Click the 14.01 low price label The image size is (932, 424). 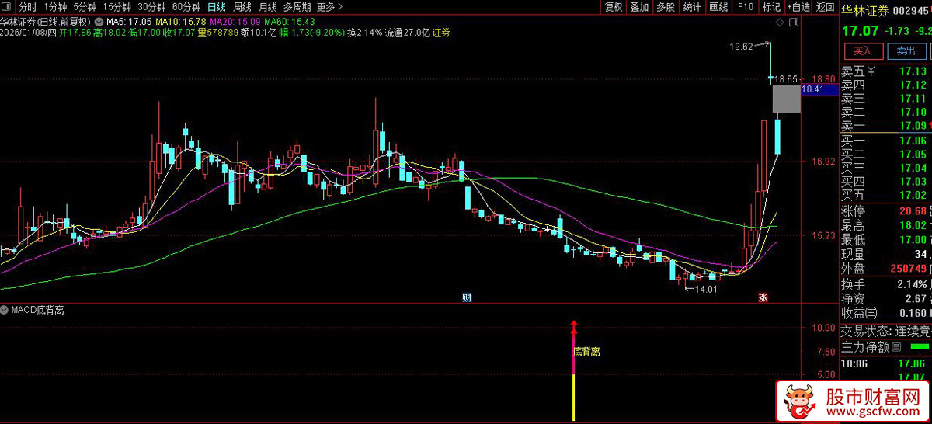pos(704,289)
